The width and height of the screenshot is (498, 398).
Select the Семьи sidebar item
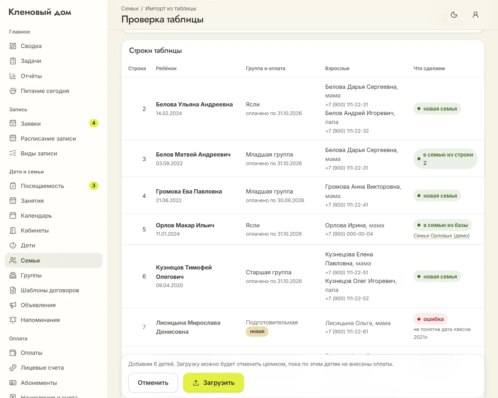pyautogui.click(x=54, y=260)
